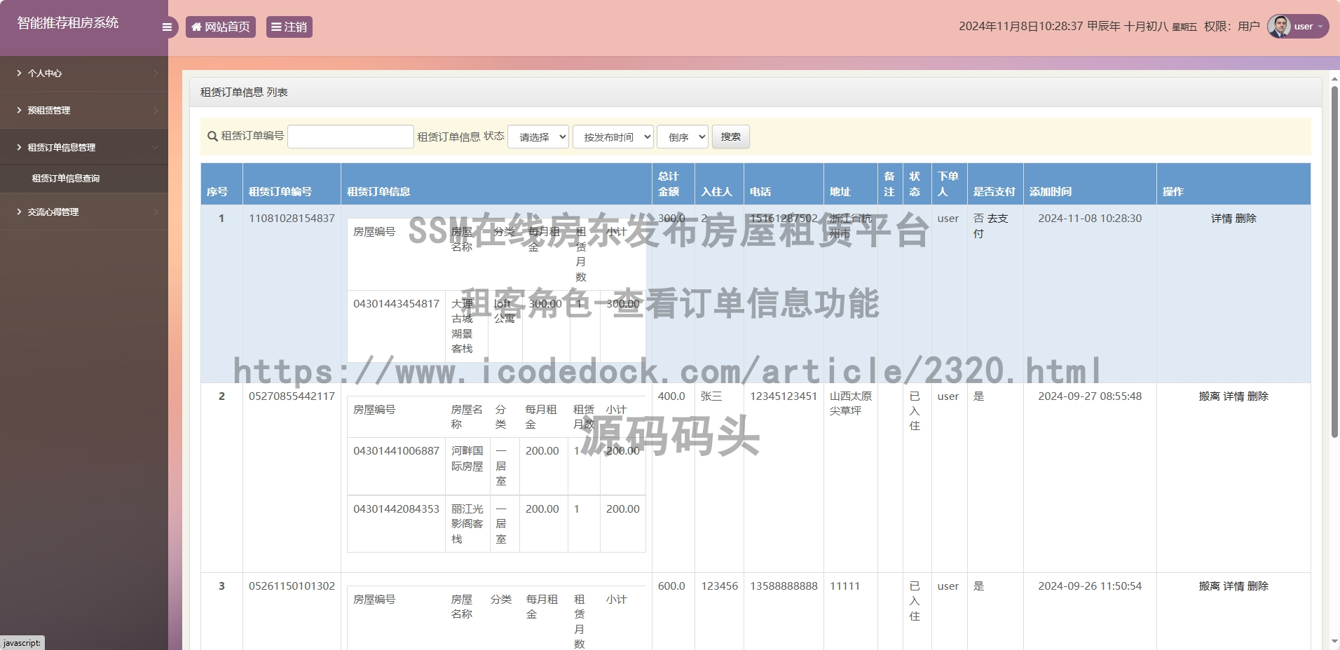Select order number 11081028154837 cell
This screenshot has height=650, width=1340.
tap(292, 219)
